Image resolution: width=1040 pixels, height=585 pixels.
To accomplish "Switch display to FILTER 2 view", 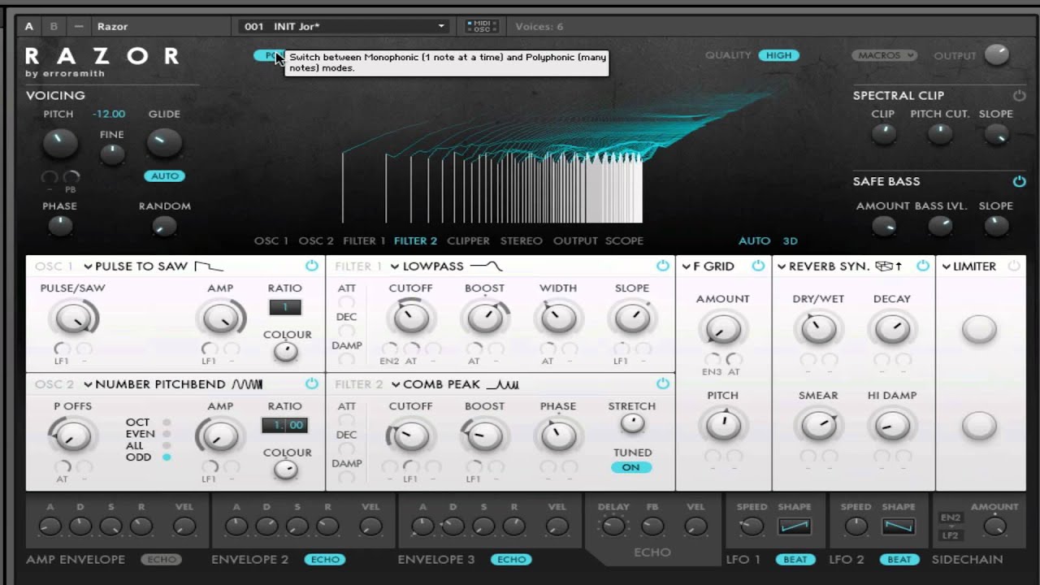I will [415, 240].
